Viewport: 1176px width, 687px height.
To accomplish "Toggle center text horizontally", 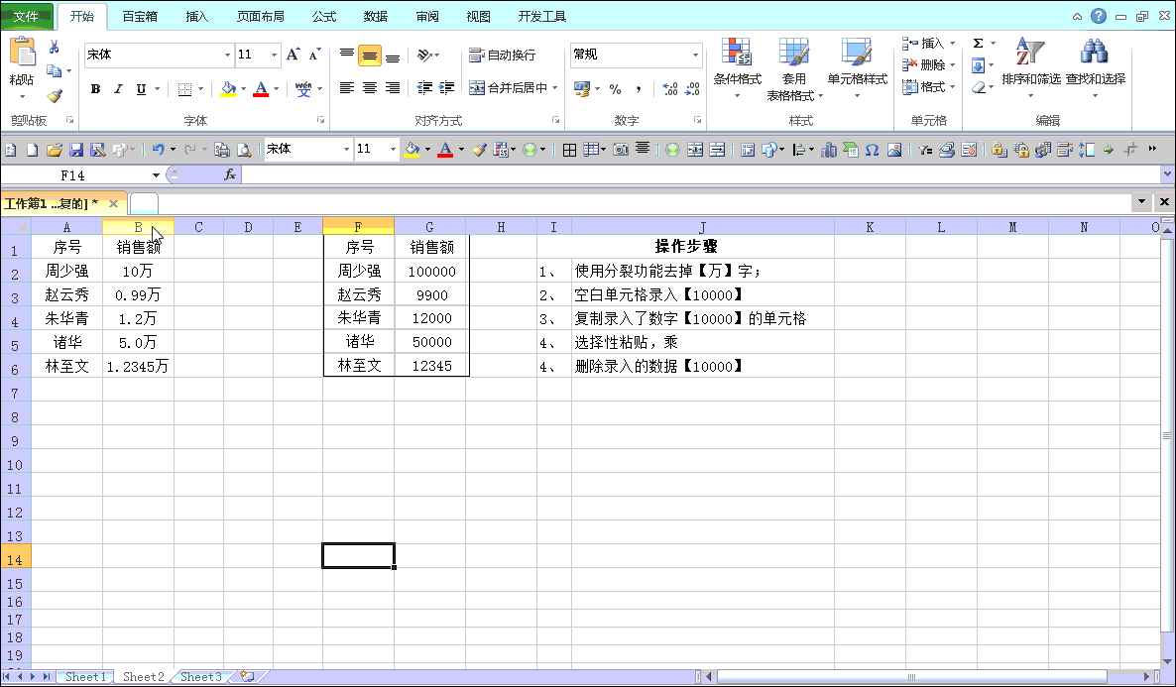I will coord(370,88).
